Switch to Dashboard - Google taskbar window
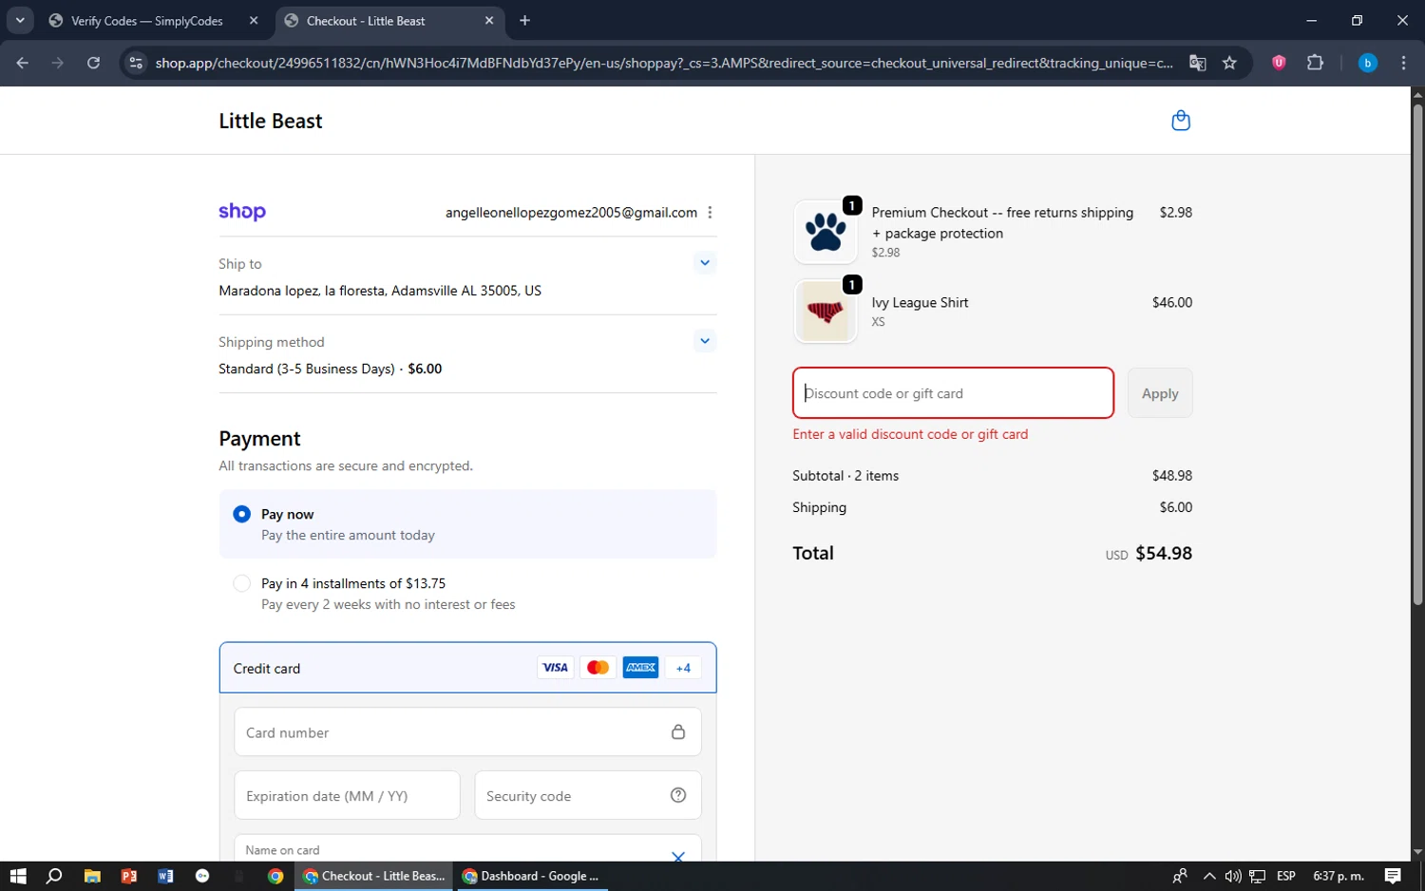This screenshot has height=891, width=1425. click(532, 876)
